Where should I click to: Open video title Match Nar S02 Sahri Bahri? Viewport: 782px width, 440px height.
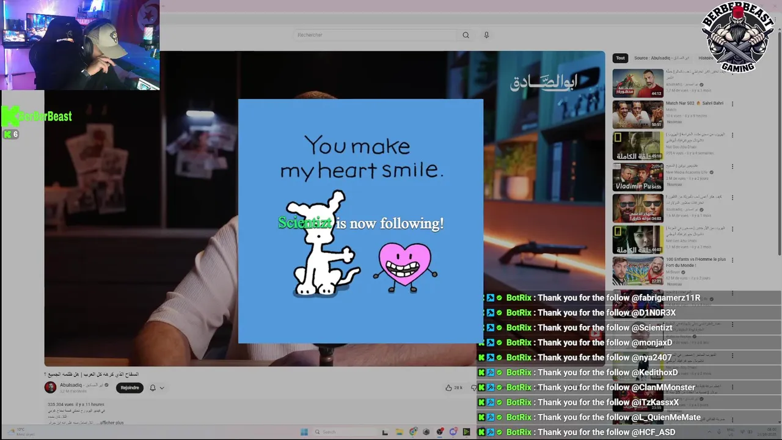click(x=695, y=103)
